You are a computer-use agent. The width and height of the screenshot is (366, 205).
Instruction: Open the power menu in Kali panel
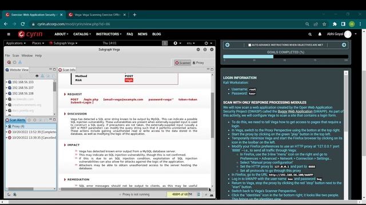point(208,43)
